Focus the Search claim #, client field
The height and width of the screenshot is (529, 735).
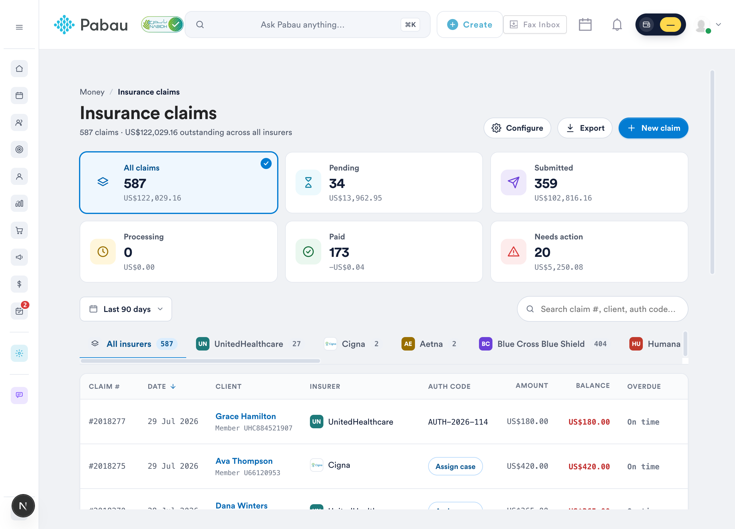tap(602, 309)
